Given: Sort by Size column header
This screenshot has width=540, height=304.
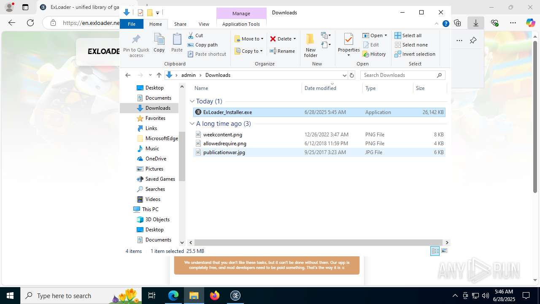Looking at the screenshot, I should point(429,88).
